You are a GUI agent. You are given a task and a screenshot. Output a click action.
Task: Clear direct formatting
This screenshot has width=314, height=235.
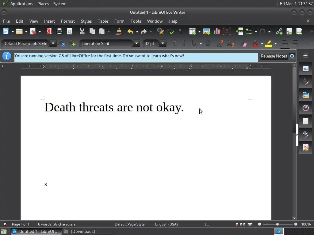(x=243, y=43)
